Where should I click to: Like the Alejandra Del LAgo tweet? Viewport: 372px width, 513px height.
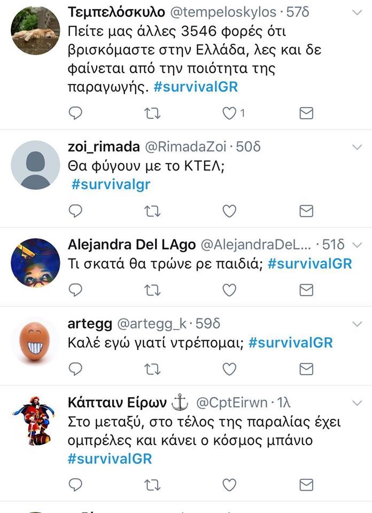pyautogui.click(x=229, y=290)
